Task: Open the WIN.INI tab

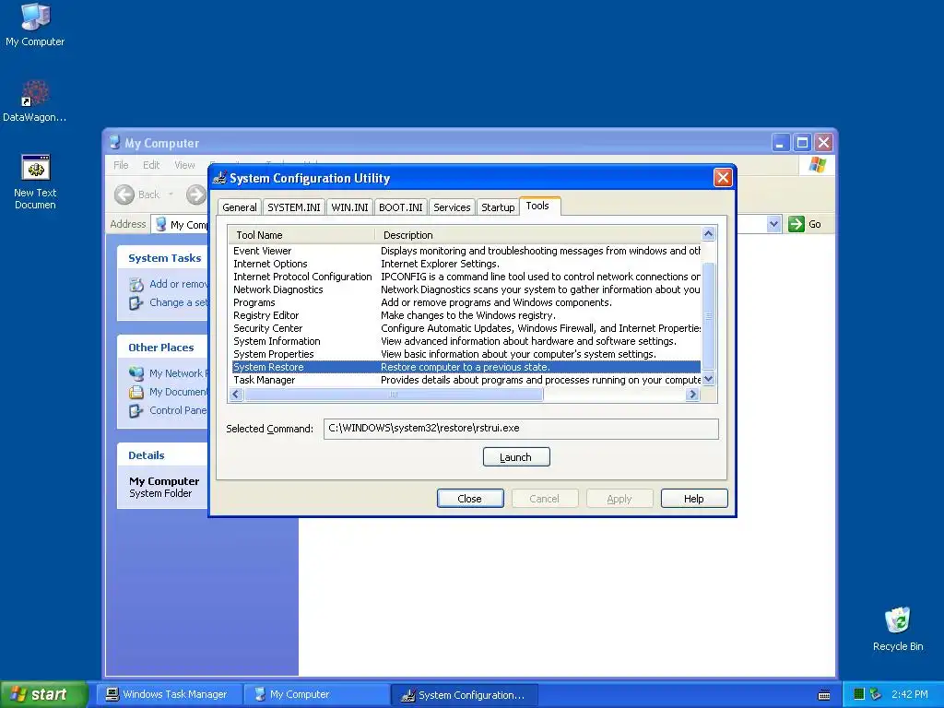Action: point(349,207)
